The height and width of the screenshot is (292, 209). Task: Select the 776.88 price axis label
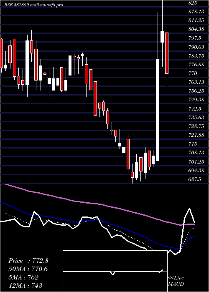pos(196,65)
